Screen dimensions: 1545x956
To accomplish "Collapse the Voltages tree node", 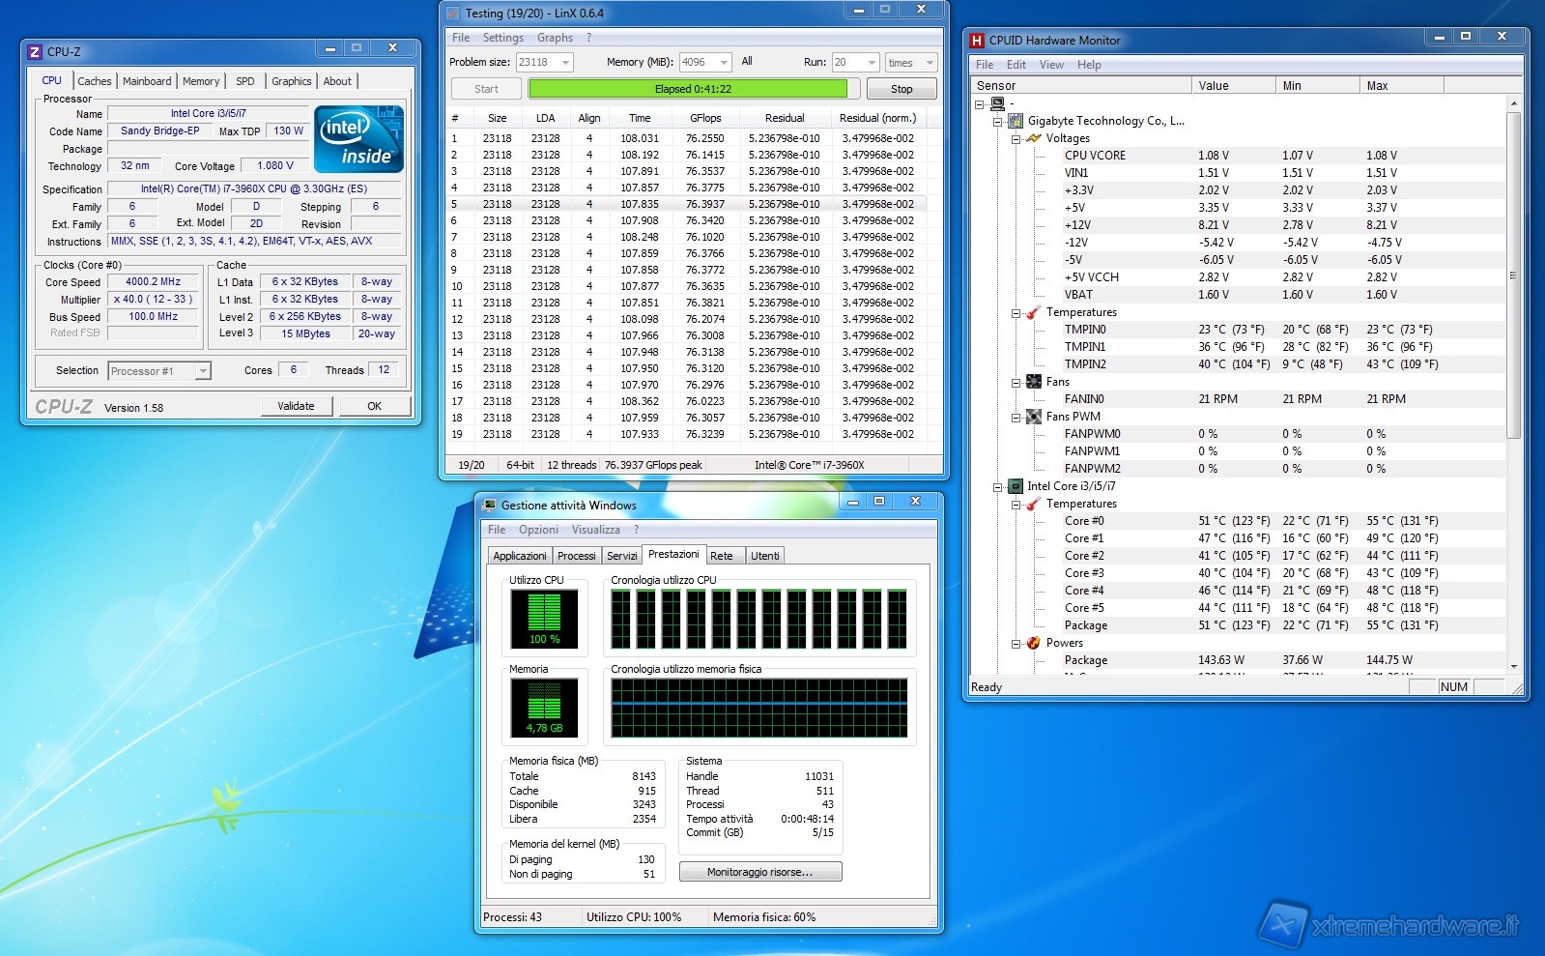I will 1016,139.
